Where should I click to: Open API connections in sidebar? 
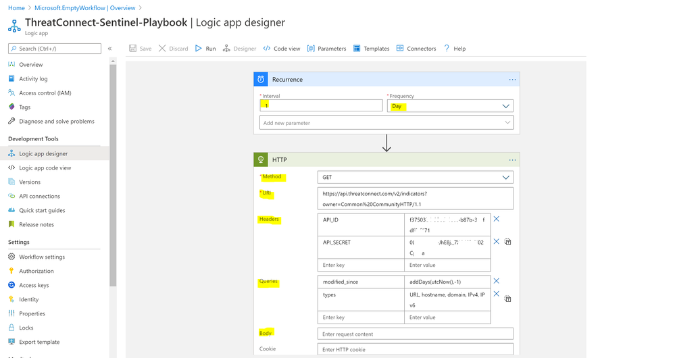39,196
